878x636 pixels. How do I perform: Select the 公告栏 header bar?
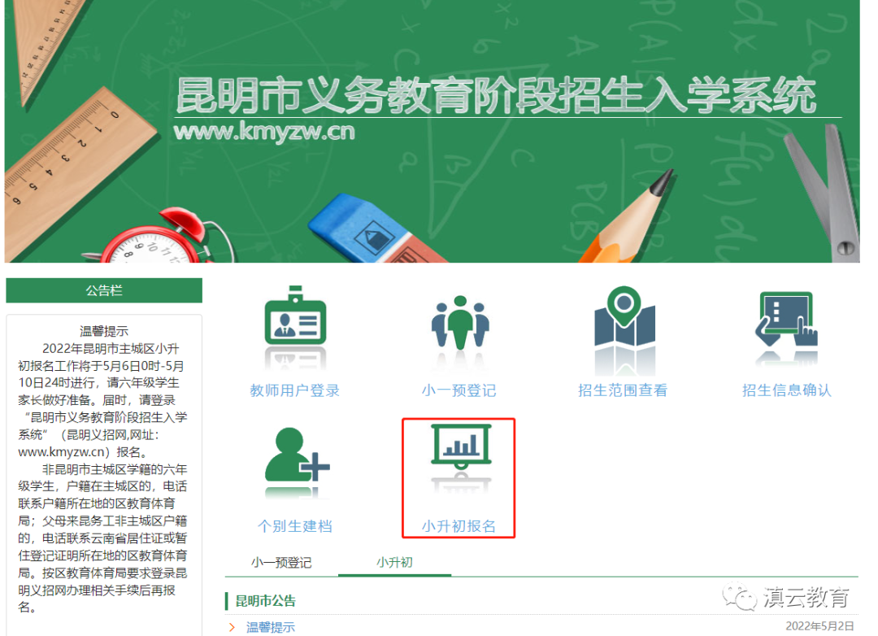point(104,291)
